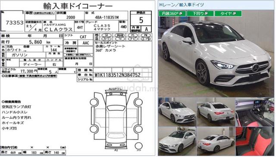
Task: Click the displacement value 2000
Action: [x=71, y=17]
